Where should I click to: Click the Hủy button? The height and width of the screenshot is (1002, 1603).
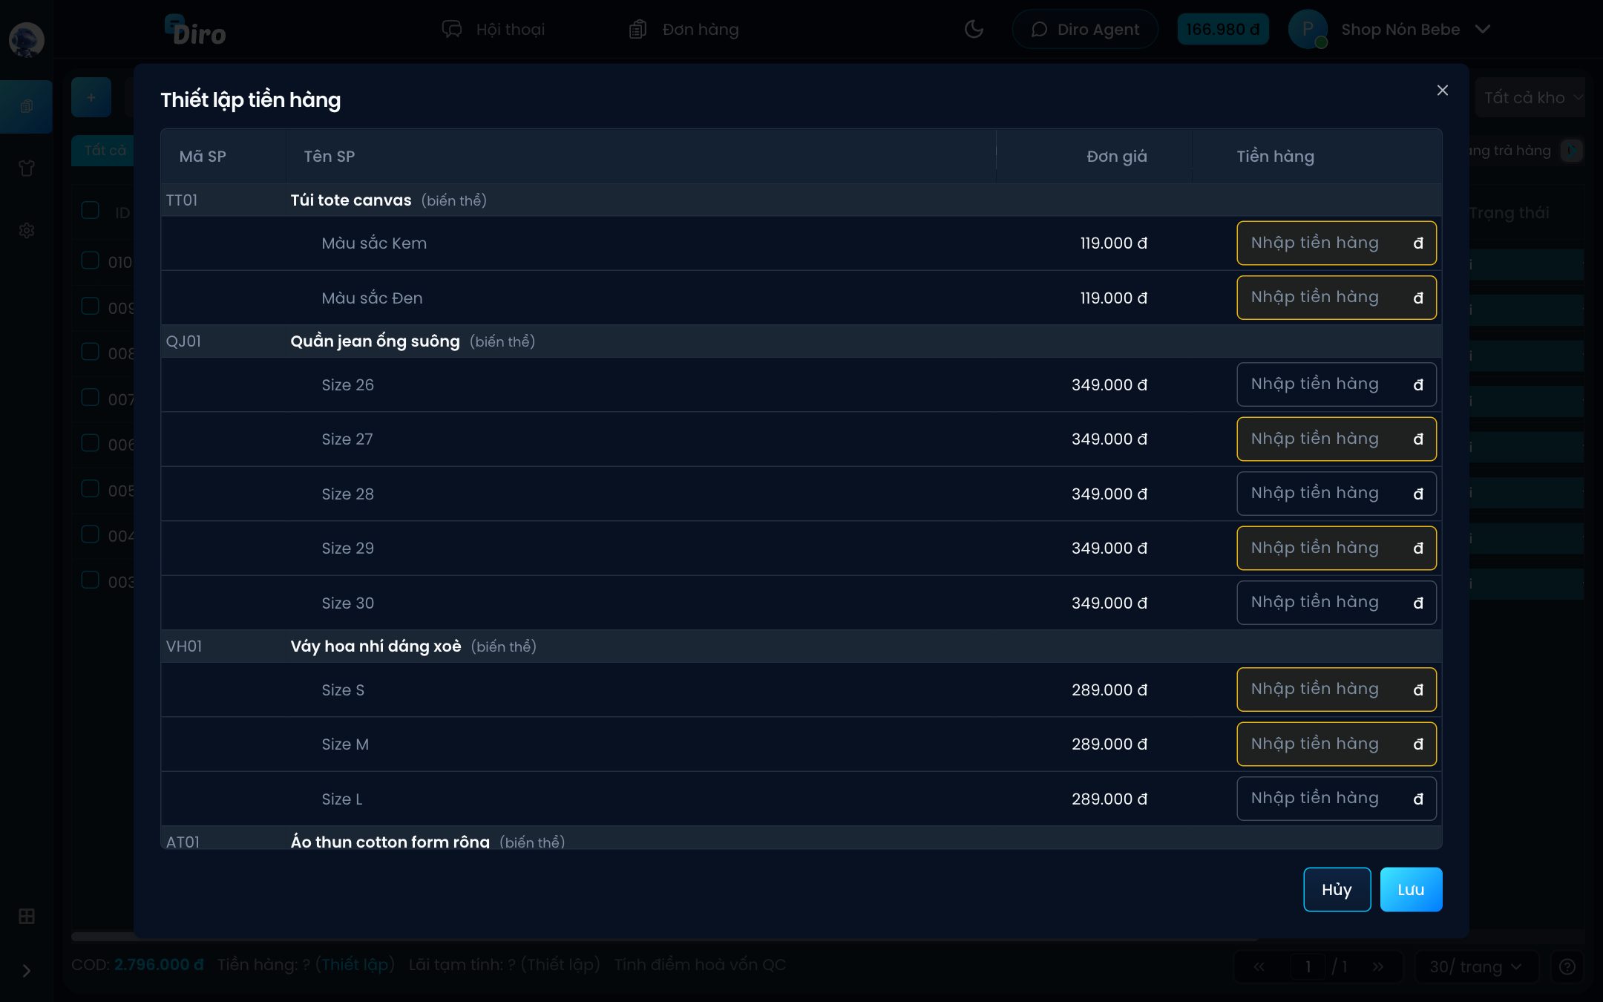pyautogui.click(x=1337, y=889)
